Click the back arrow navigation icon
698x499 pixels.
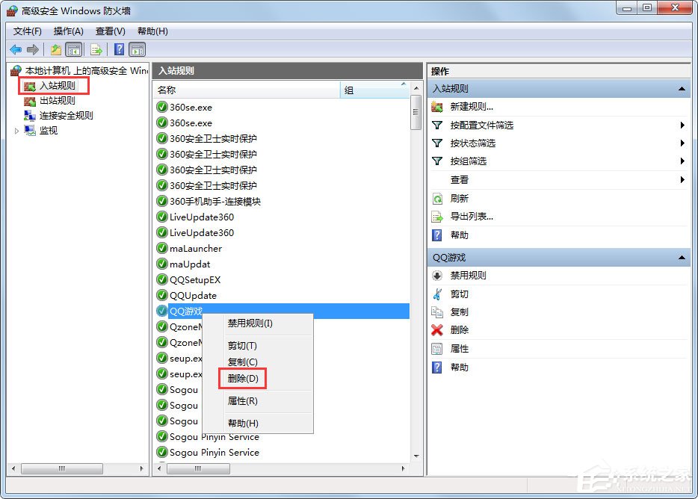(16, 49)
